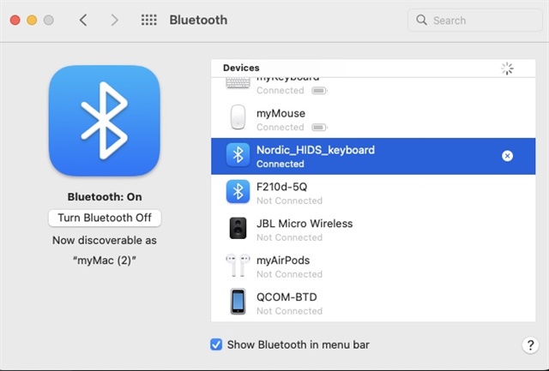This screenshot has width=549, height=371.
Task: Click the JBL Micro Wireless speaker icon
Action: click(238, 229)
